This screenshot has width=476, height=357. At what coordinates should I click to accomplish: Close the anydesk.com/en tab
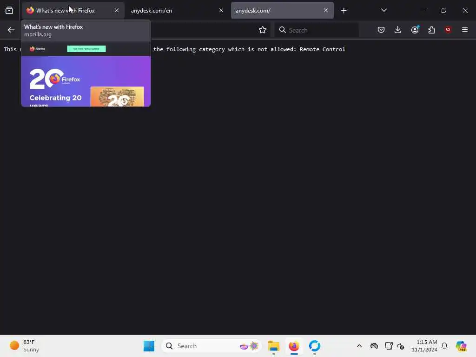pos(221,10)
